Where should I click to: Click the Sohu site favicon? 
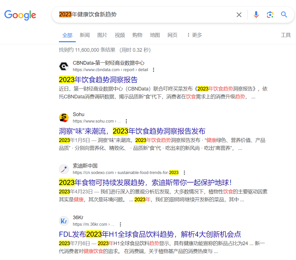click(64, 118)
